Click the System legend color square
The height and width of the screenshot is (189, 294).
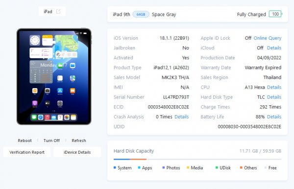[115, 167]
